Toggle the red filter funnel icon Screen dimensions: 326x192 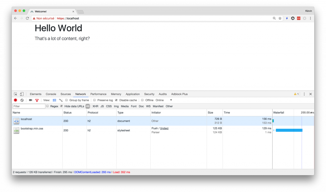tap(37, 100)
